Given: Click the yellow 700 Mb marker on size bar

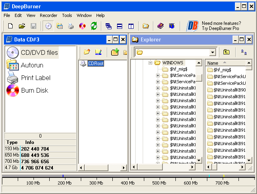Looking at the screenshot, I should 224,176.
